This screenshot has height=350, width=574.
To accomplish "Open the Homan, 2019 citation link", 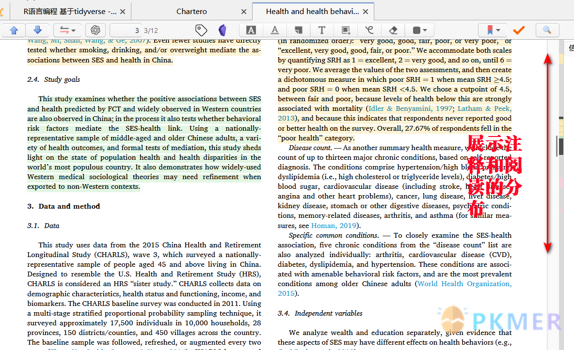I will coord(334,226).
